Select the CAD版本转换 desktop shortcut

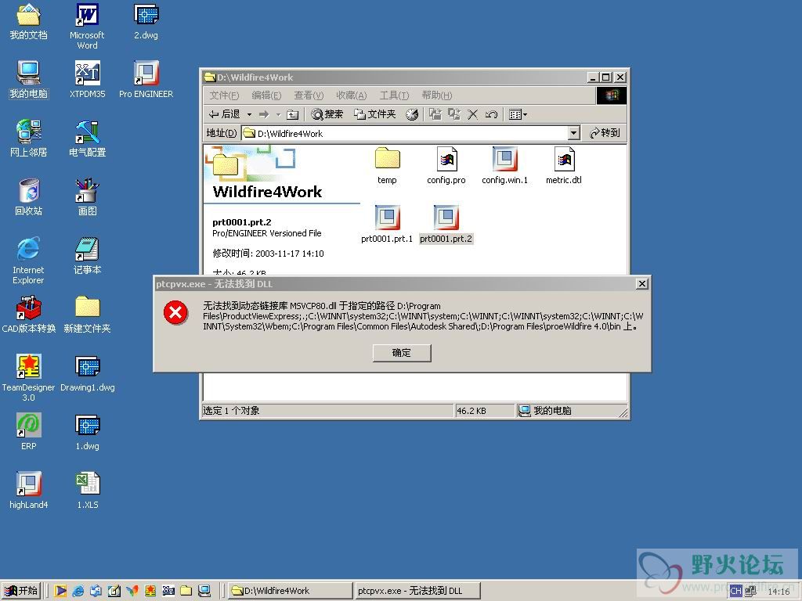pos(29,315)
